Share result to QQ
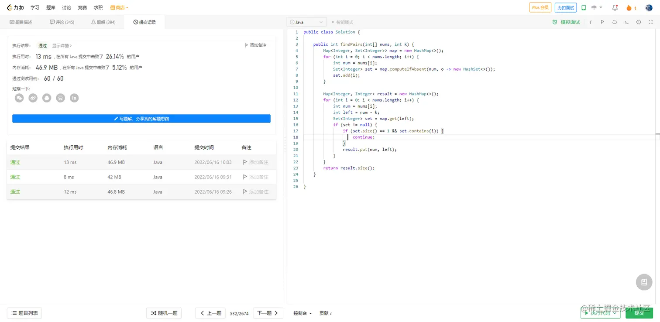660x322 pixels. click(47, 98)
